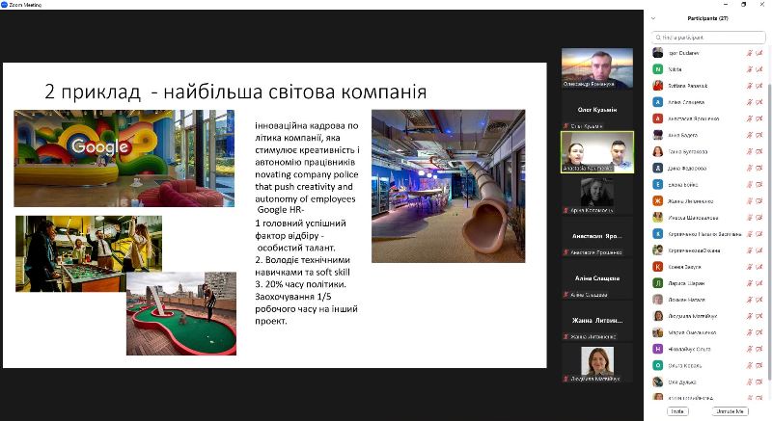Select the Аліна Слащева video tile
Viewport: 772px width, 421px height.
pyautogui.click(x=597, y=278)
